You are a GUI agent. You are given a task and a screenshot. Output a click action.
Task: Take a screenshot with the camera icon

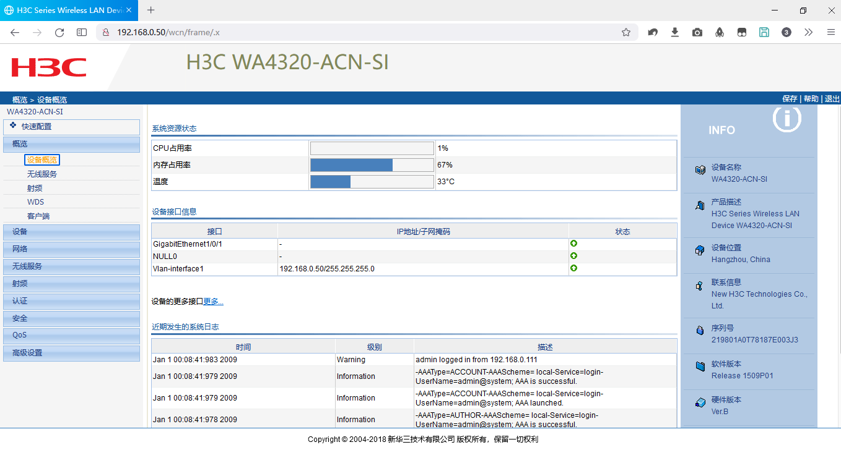(697, 32)
